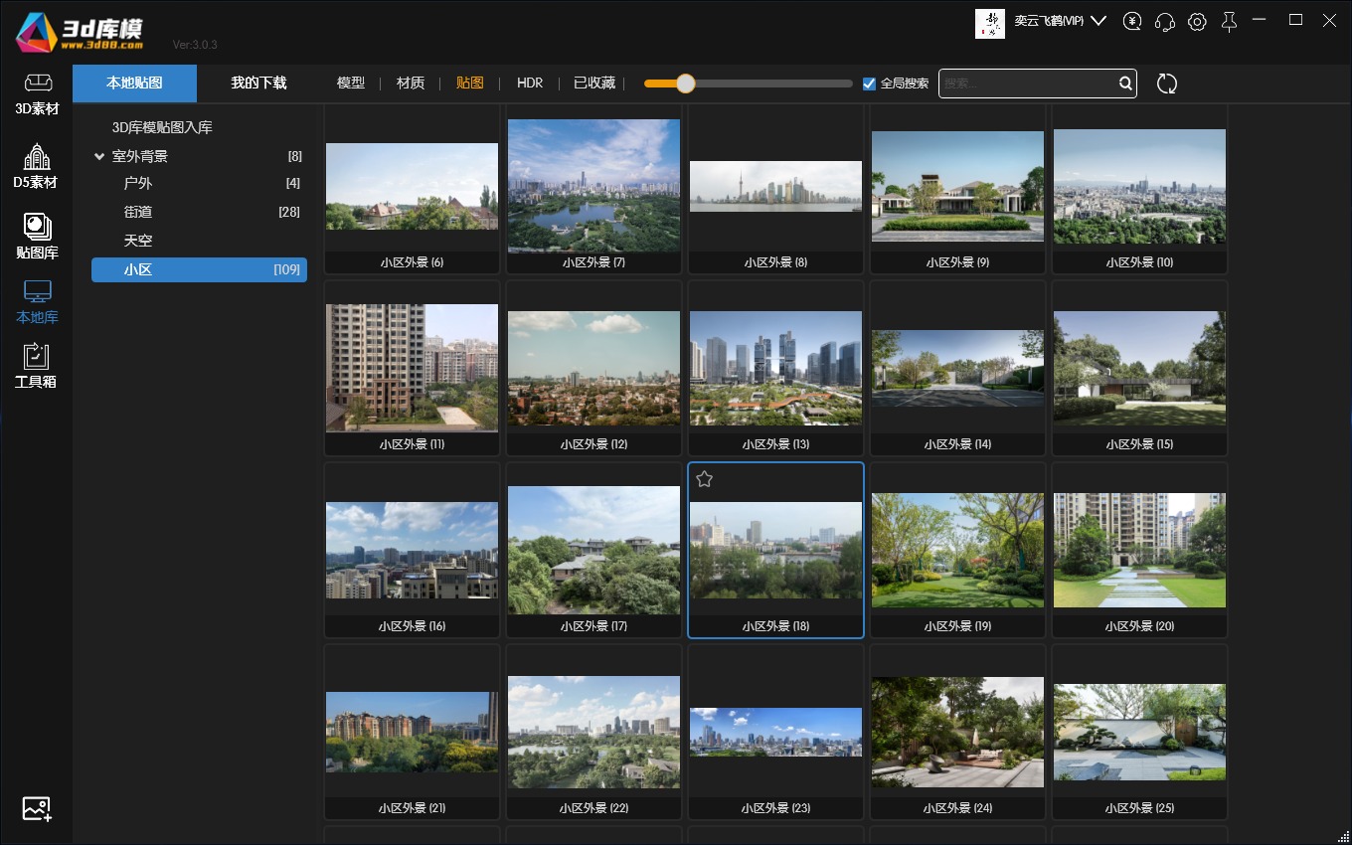This screenshot has width=1352, height=845.
Task: Select the 街道 folder in tree
Action: pos(138,212)
